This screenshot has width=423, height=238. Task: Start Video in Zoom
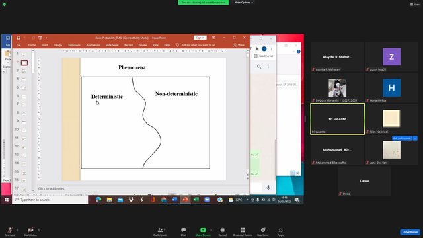click(x=30, y=231)
